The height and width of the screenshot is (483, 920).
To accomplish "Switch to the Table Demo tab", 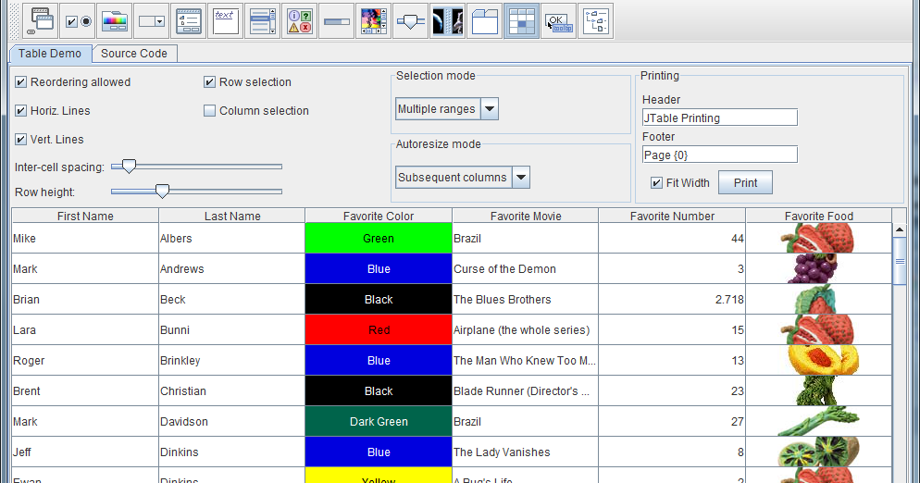I will tap(50, 54).
